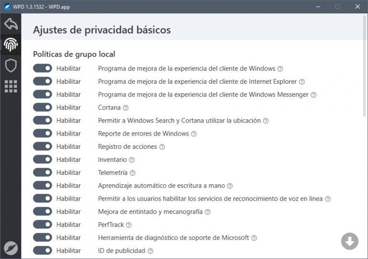
Task: Switch off Registro de acciones toggle
Action: pyautogui.click(x=42, y=146)
